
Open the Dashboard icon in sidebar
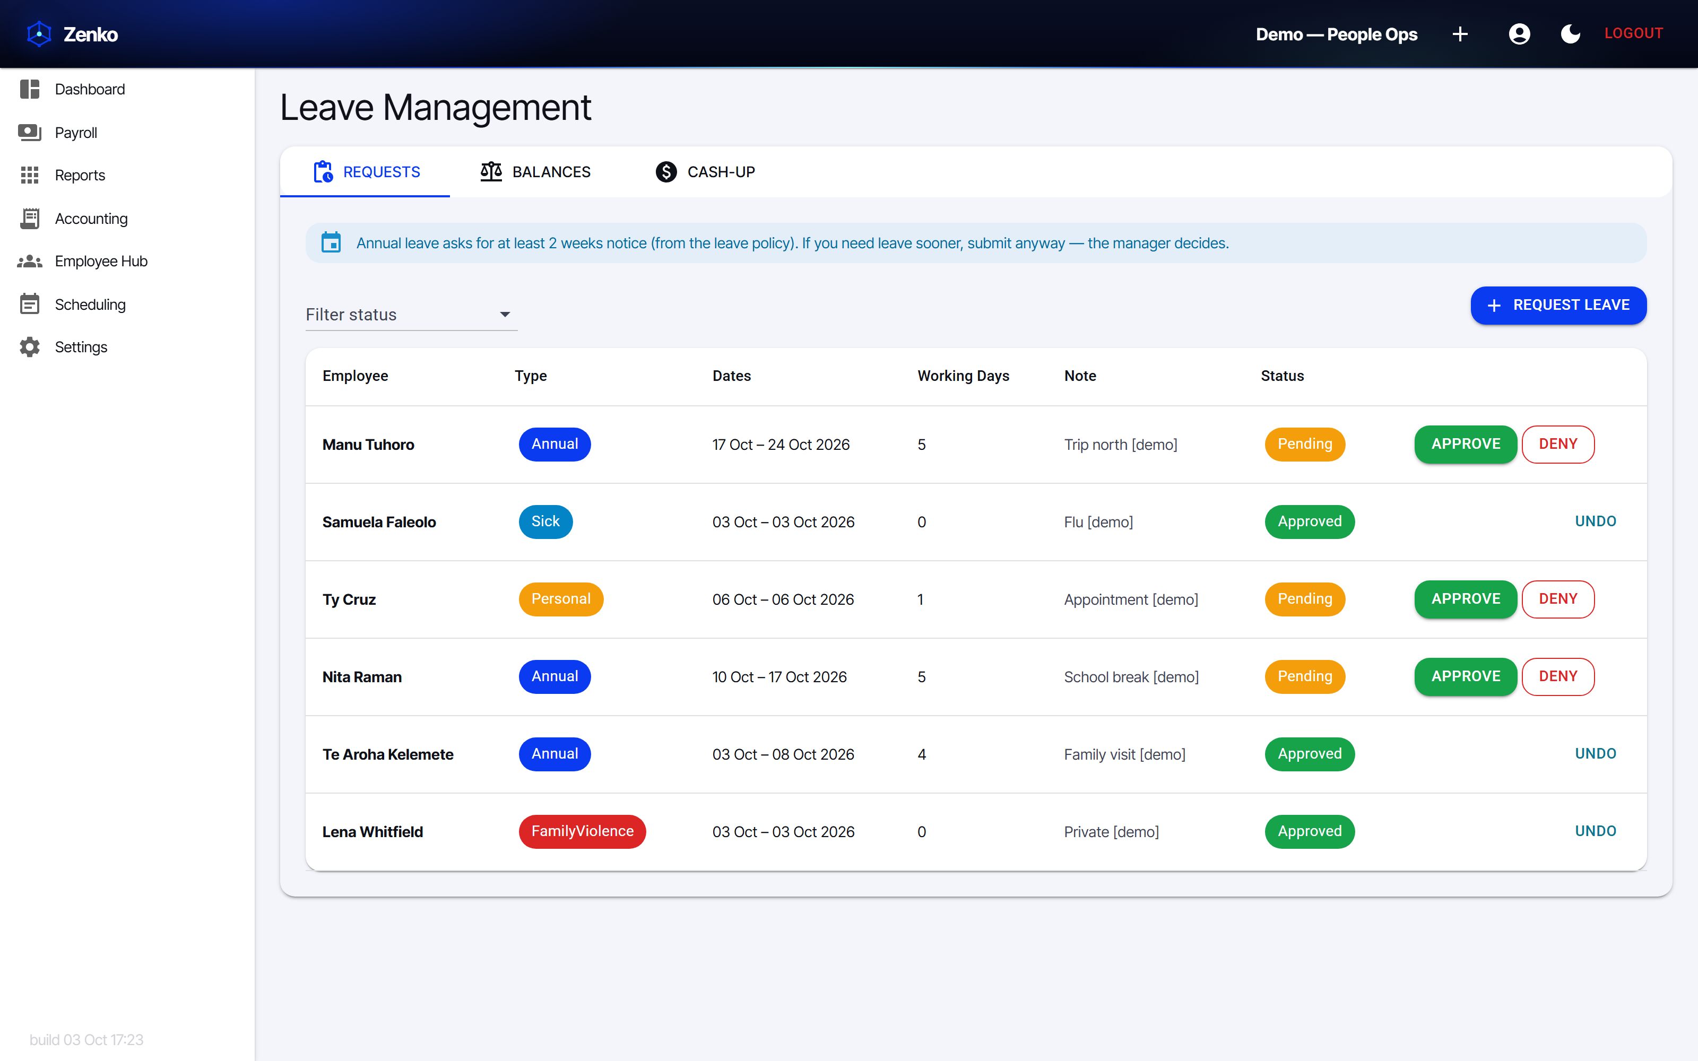click(30, 89)
